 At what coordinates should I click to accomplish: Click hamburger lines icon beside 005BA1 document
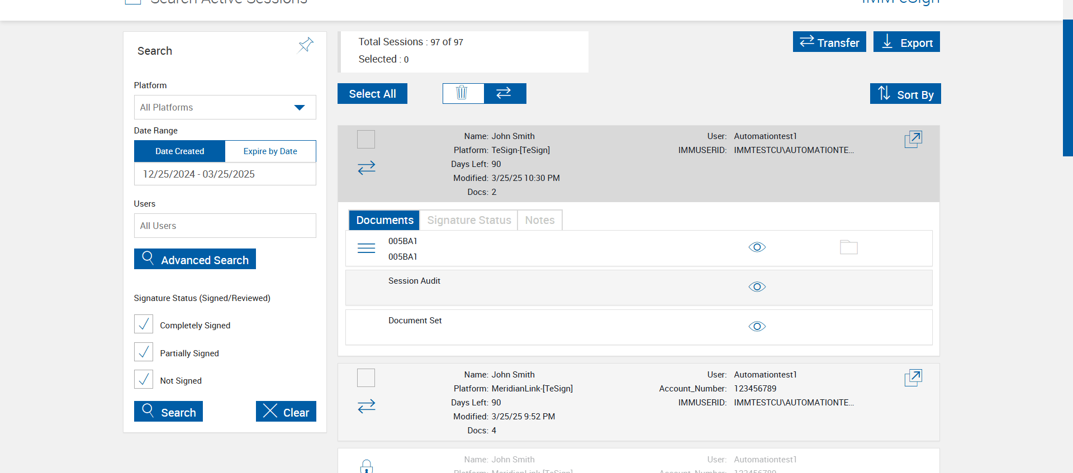(x=366, y=248)
